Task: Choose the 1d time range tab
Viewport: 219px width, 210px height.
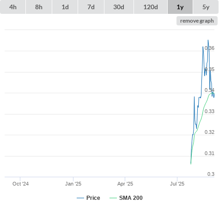Action: (65, 7)
